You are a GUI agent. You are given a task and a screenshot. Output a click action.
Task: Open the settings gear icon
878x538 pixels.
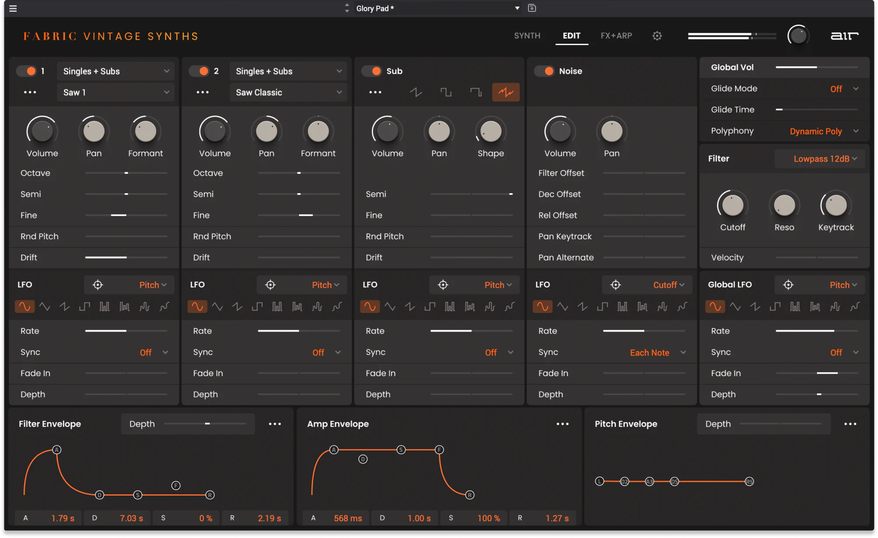click(x=657, y=36)
